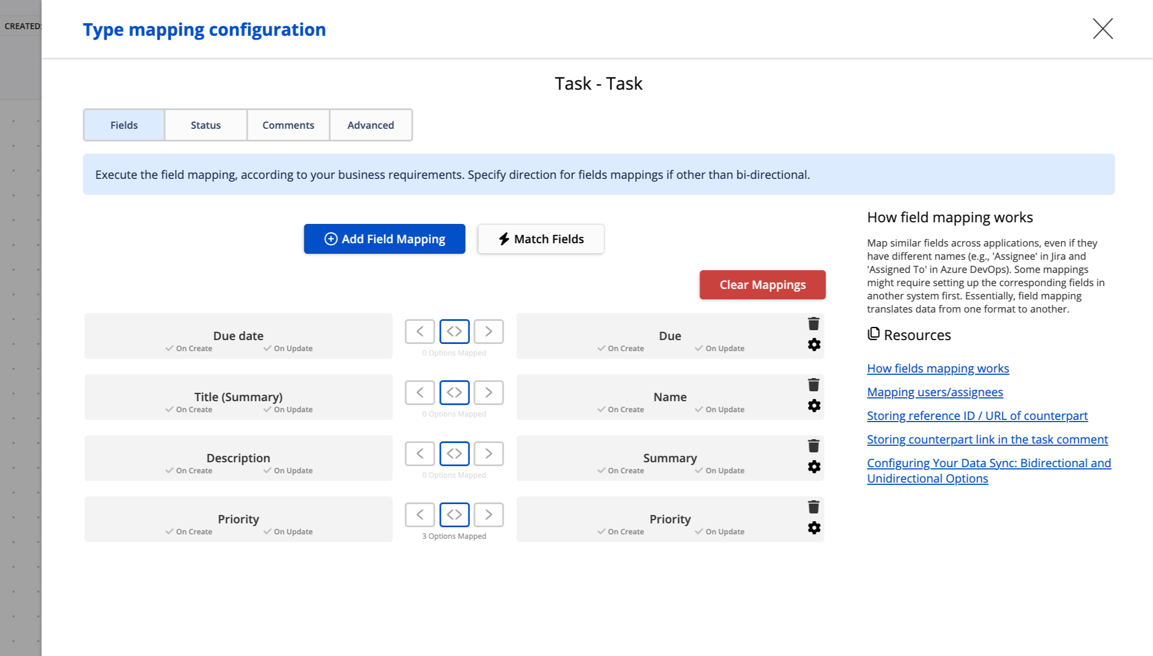Delete the Title (Summary) mapping row
Image resolution: width=1153 pixels, height=656 pixels.
point(813,385)
